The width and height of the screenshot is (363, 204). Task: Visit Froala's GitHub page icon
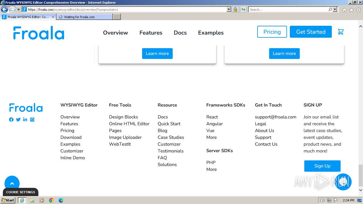[x=32, y=120]
